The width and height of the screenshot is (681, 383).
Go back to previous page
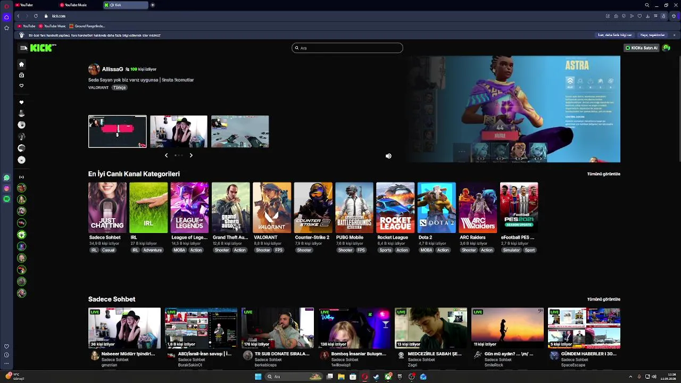[18, 16]
